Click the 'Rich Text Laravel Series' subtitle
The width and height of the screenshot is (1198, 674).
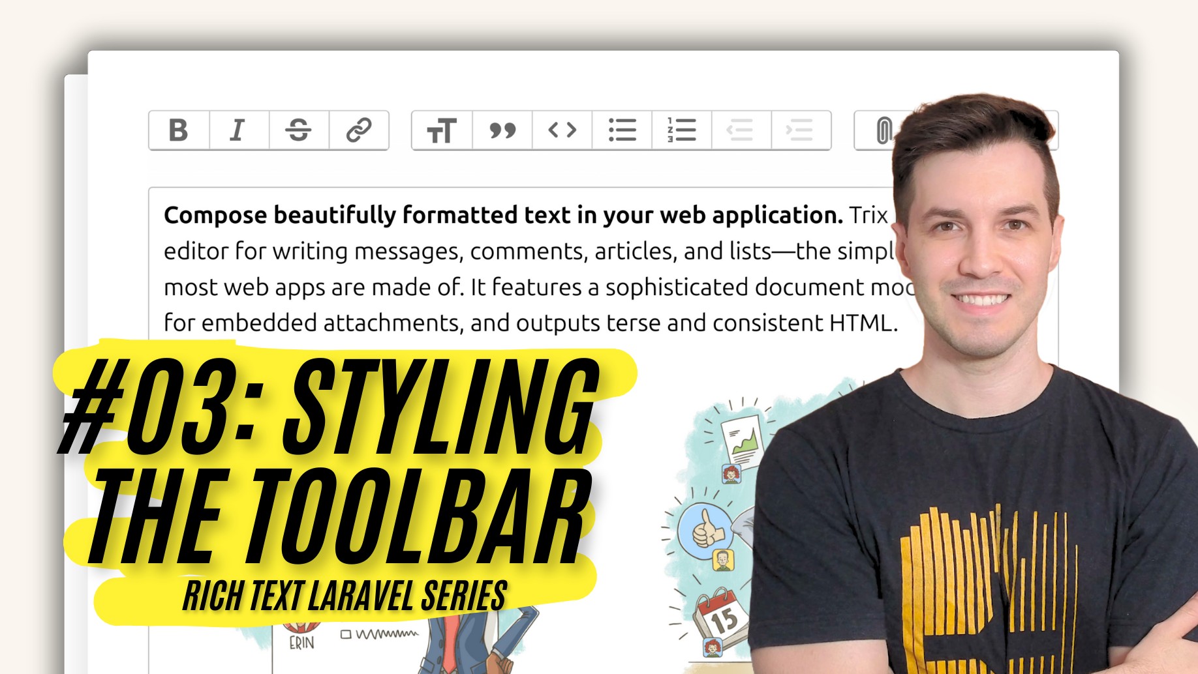tap(345, 596)
